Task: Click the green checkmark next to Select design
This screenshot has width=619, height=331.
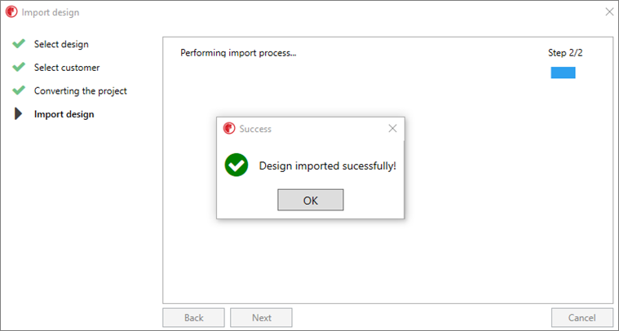Action: click(19, 43)
